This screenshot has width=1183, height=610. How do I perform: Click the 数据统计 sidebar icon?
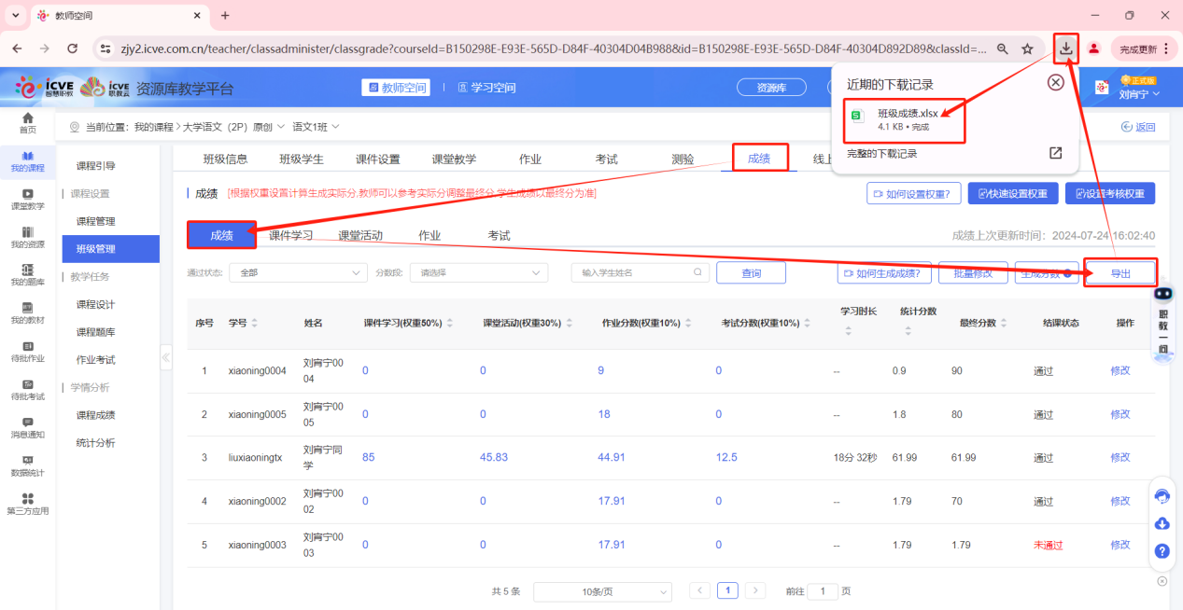(x=27, y=461)
